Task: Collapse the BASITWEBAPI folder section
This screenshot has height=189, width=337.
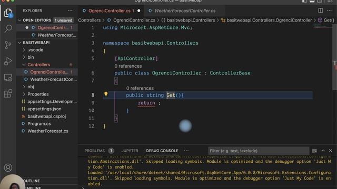Action: (20, 43)
